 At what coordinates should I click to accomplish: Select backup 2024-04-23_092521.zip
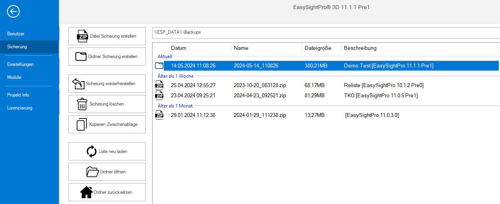click(259, 95)
